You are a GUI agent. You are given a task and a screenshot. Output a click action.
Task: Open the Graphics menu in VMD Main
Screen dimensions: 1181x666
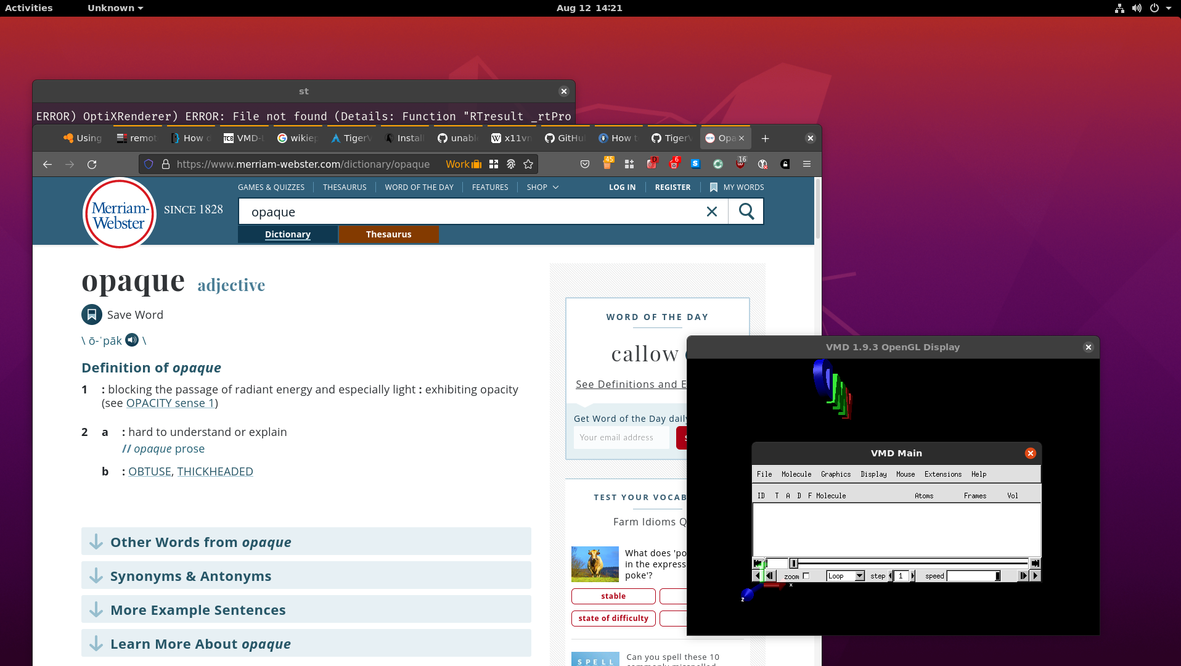[836, 474]
